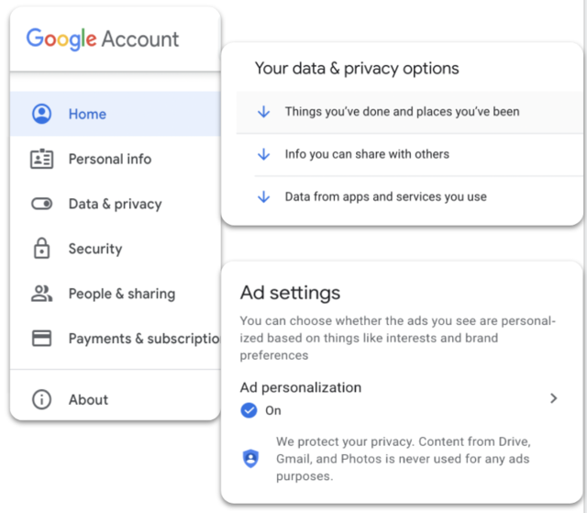Viewport: 587px width, 513px height.
Task: Expand arrow beside Things you've done
Action: [x=264, y=112]
